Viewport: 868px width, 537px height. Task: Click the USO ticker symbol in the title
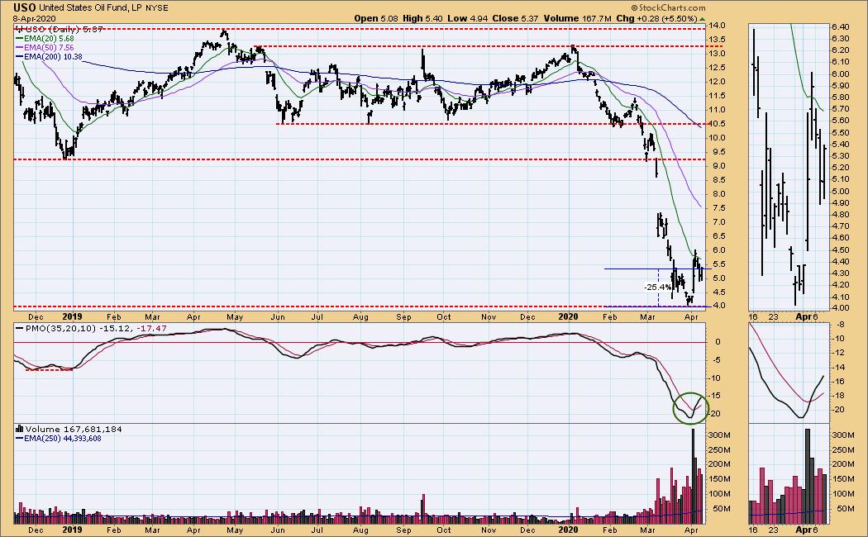pos(25,7)
